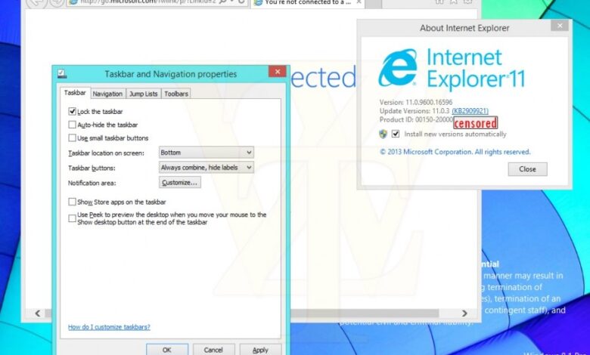Image resolution: width=590 pixels, height=355 pixels.
Task: Switch to the Taskbar tab
Action: (75, 93)
